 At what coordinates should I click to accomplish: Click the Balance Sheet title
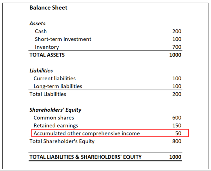(x=48, y=8)
